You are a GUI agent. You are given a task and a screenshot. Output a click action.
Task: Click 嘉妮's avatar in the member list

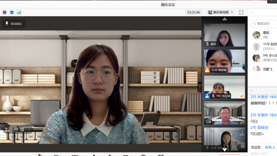click(x=256, y=35)
